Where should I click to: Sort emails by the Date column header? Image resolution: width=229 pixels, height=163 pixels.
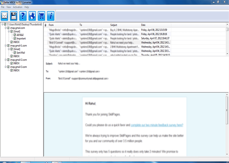[x=156, y=25]
